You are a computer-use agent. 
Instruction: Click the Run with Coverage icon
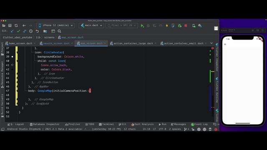point(154,26)
